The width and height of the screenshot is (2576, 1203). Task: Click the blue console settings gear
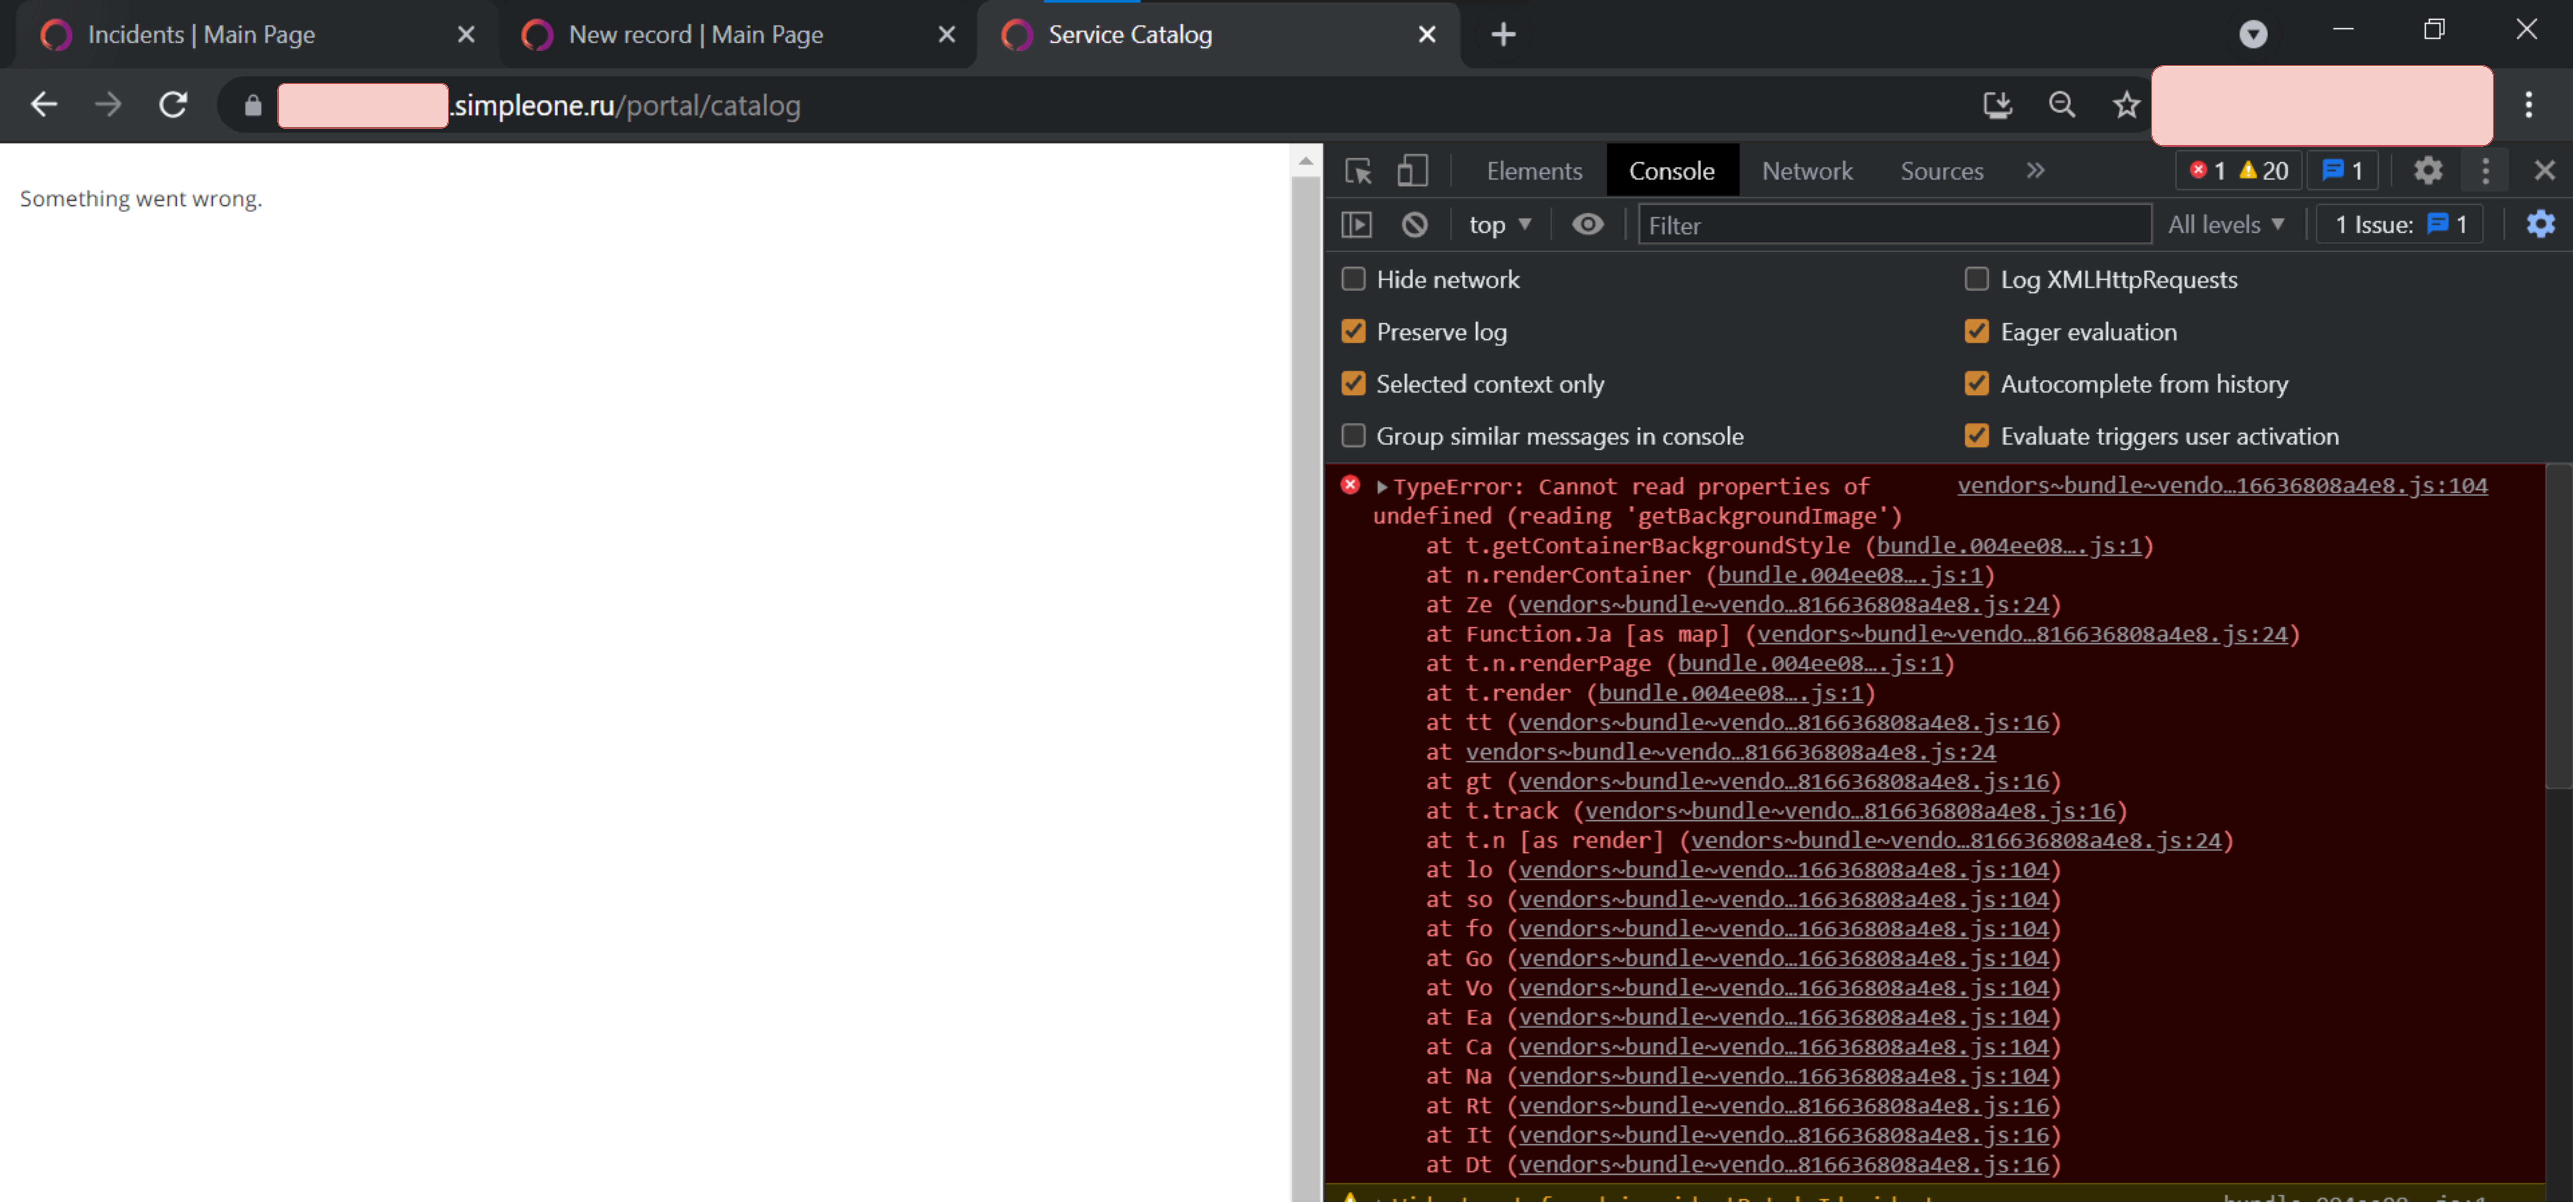[2540, 225]
